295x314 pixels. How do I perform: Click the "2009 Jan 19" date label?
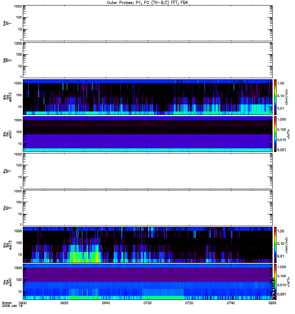click(x=12, y=306)
